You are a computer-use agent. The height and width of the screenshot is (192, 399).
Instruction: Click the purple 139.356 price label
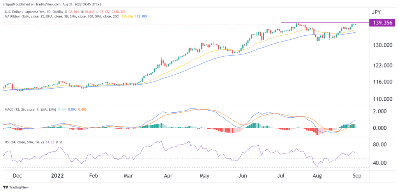click(382, 23)
